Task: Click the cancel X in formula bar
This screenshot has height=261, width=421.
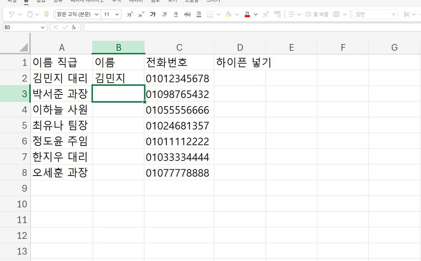Action: (55, 27)
